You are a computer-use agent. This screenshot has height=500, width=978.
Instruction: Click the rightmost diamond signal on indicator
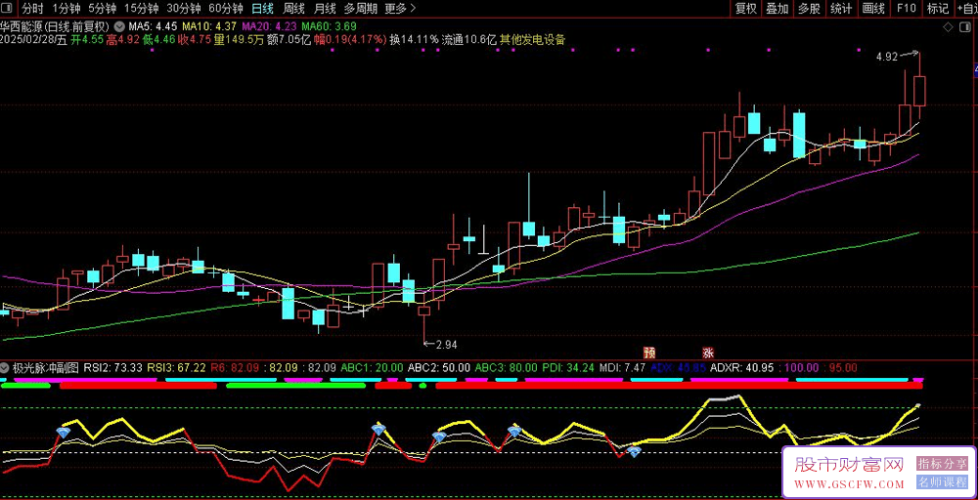634,451
